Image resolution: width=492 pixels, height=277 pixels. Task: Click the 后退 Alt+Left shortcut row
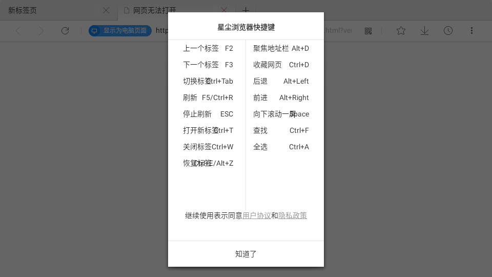pos(281,82)
